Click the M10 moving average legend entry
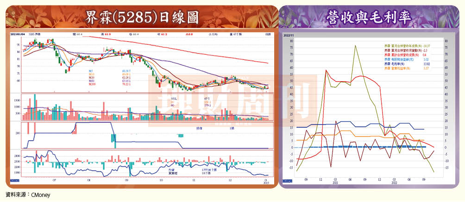This screenshot has width=465, height=202. tap(90, 74)
